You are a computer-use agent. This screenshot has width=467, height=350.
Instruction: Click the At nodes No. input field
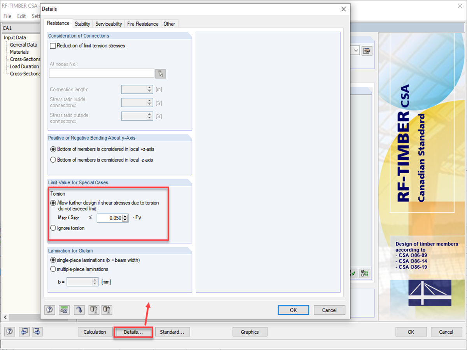(102, 73)
